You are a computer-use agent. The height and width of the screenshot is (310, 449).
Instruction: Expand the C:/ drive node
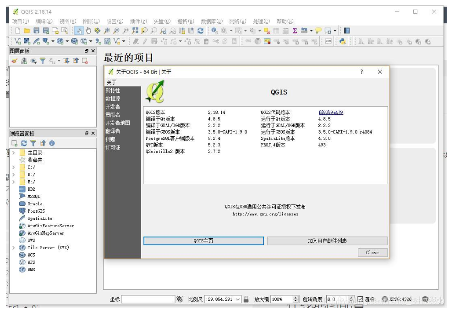pos(13,167)
